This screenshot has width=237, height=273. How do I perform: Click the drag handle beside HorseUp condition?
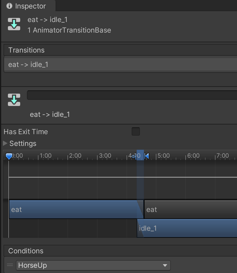click(x=10, y=265)
